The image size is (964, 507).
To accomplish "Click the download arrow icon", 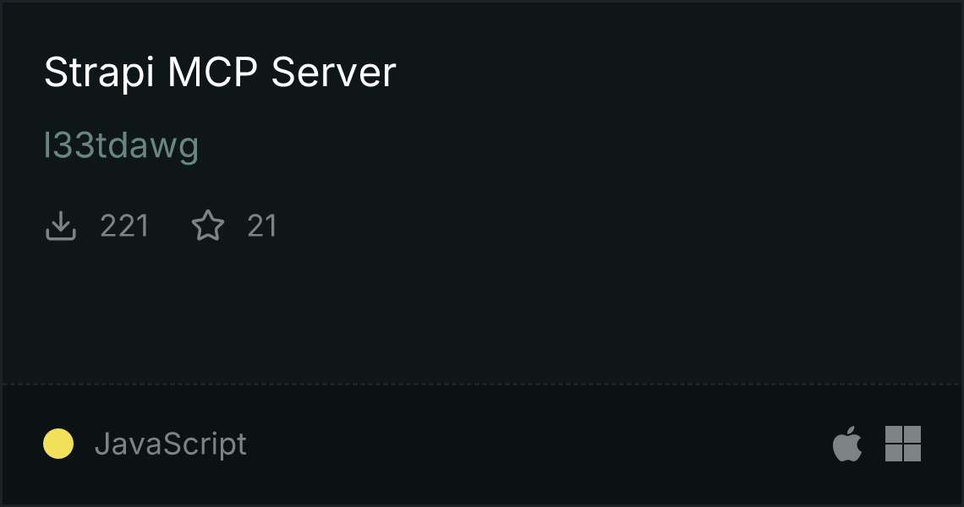I will pos(61,226).
